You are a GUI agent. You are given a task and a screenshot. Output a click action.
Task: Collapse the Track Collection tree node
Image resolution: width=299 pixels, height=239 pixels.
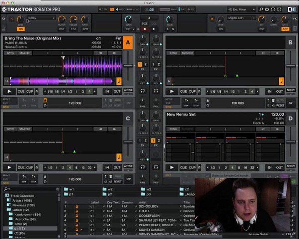coord(7,196)
